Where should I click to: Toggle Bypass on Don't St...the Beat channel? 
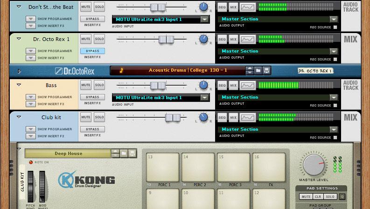(92, 19)
